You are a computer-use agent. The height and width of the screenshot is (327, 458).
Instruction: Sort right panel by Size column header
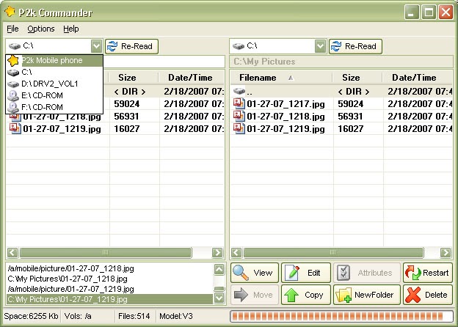pyautogui.click(x=357, y=78)
